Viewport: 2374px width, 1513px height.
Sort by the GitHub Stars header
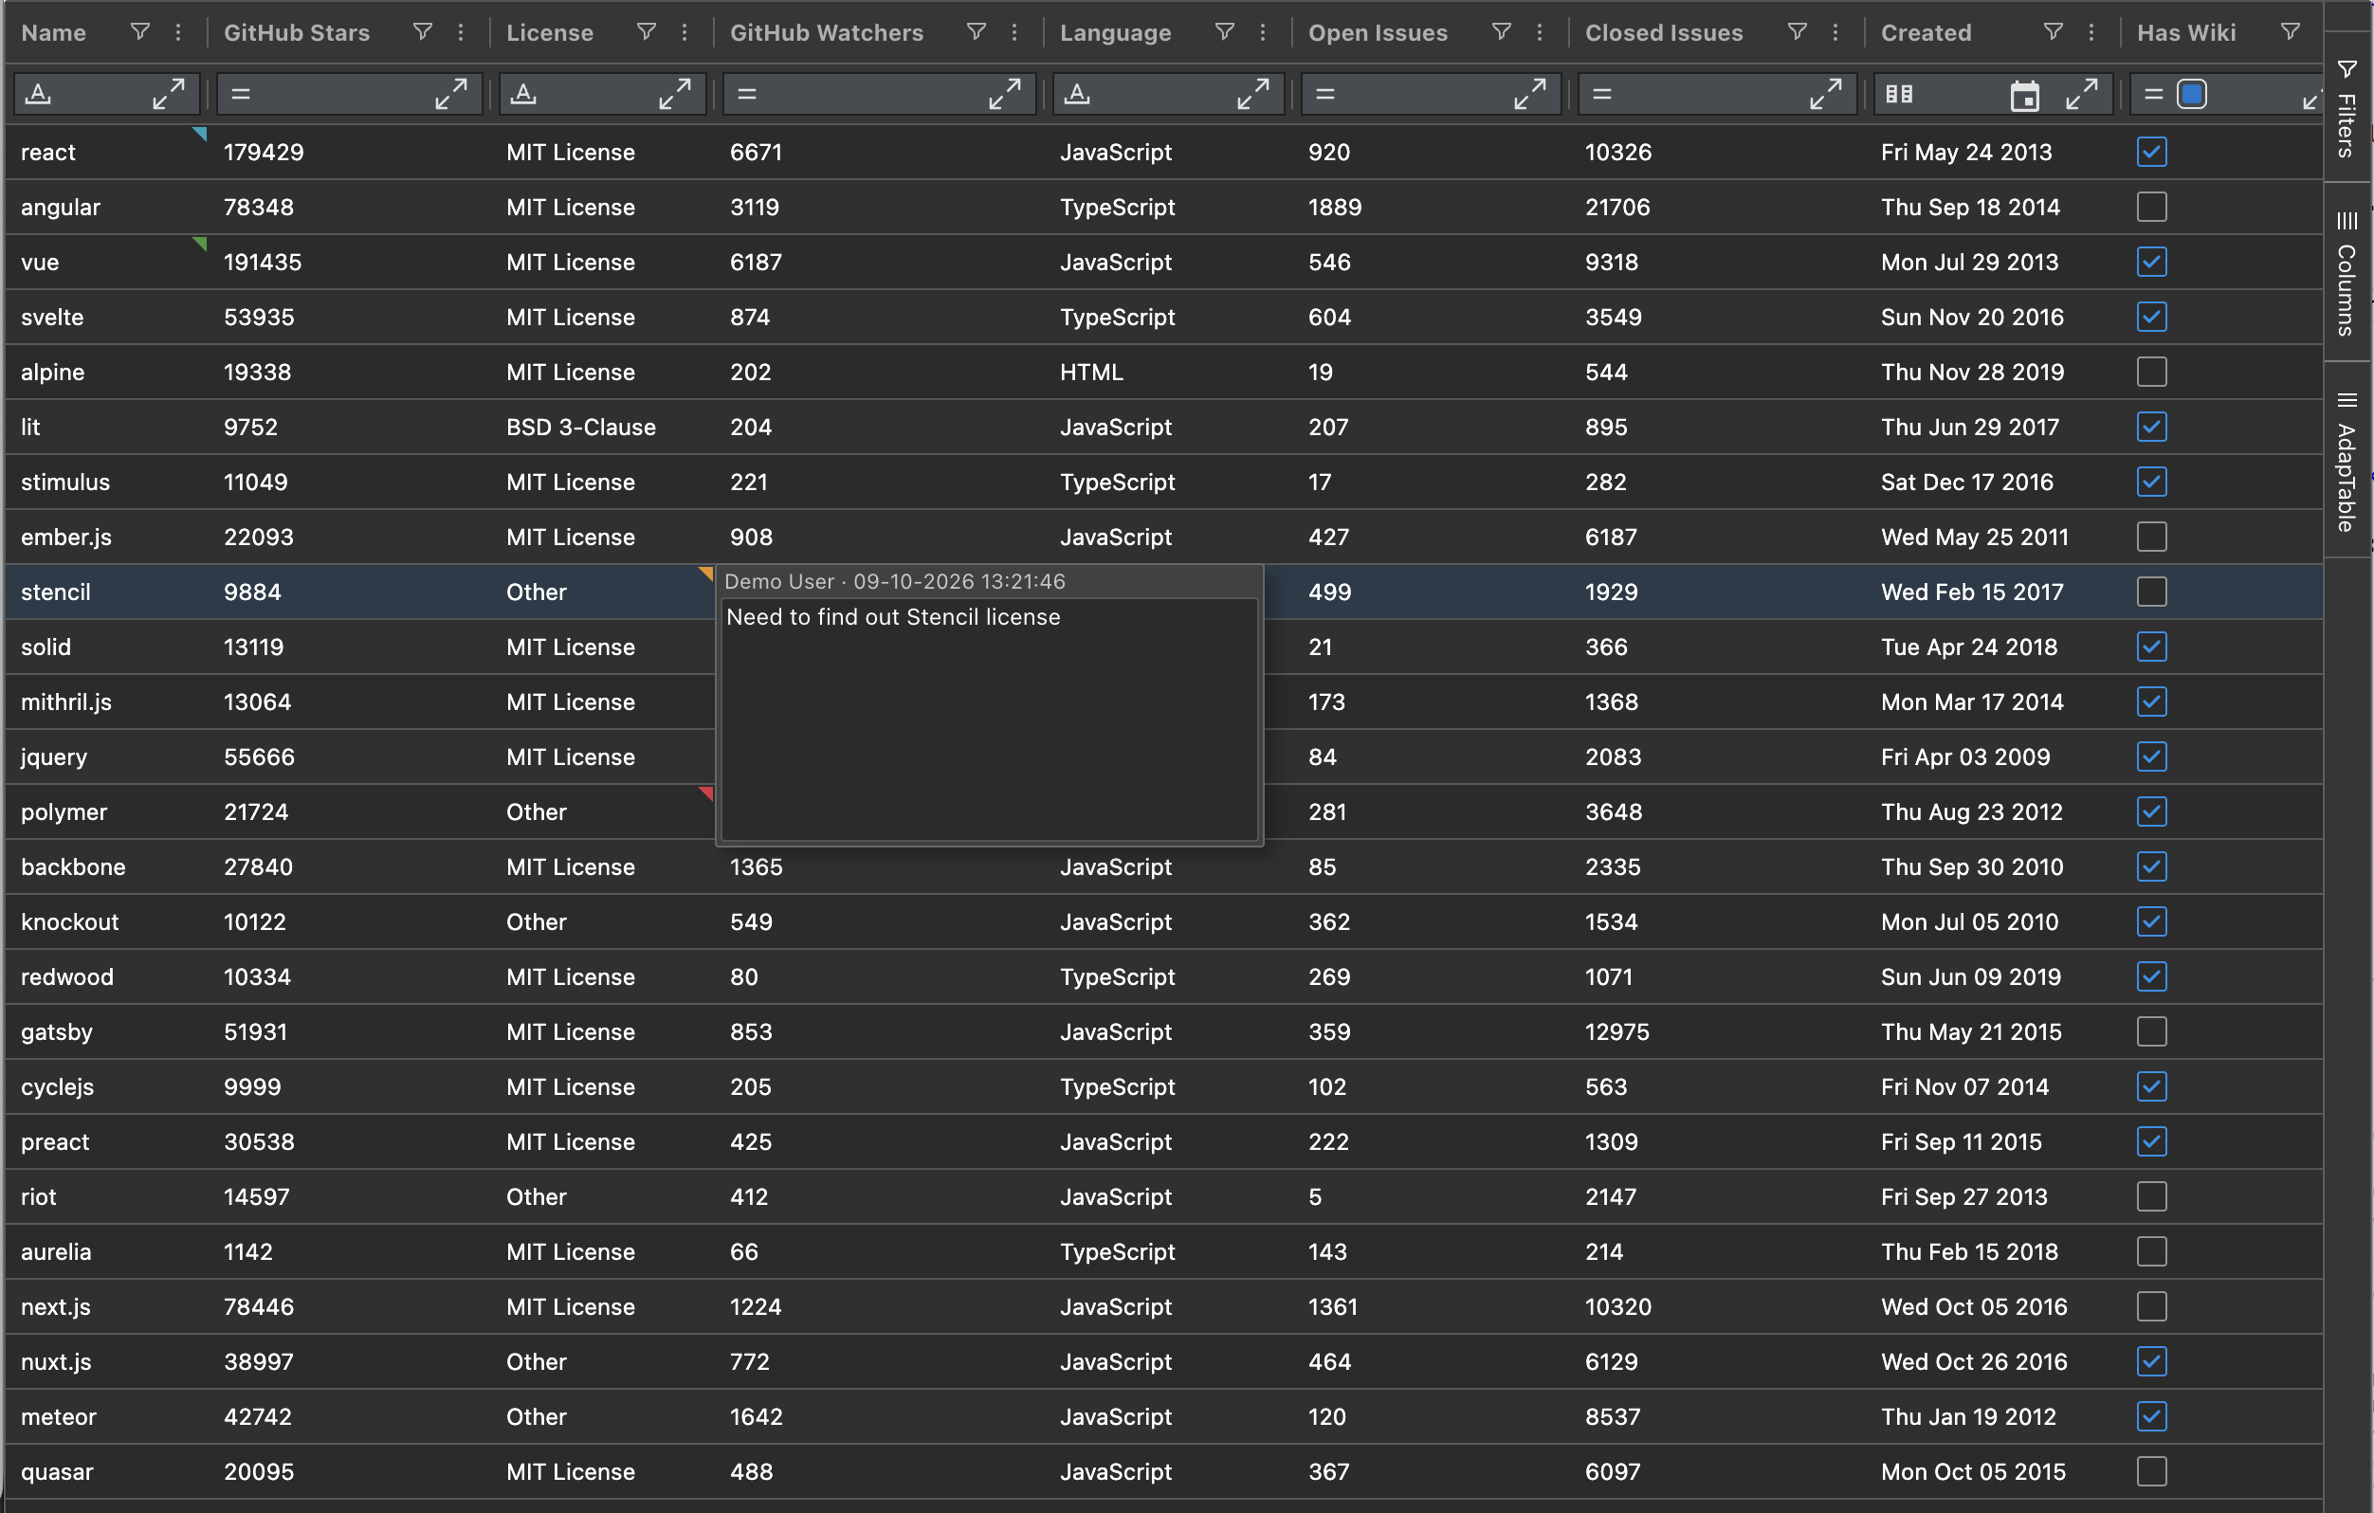[x=297, y=32]
